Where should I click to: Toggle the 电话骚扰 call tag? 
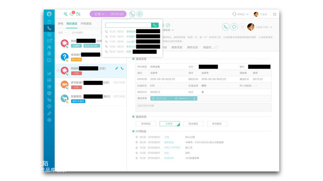click(x=193, y=124)
